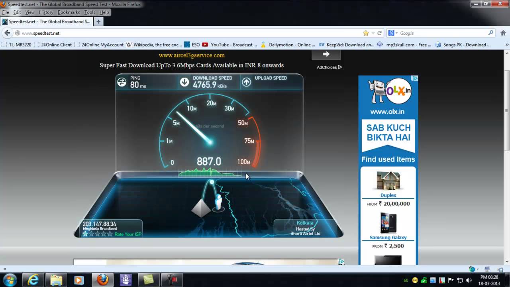Screen dimensions: 510x287
Task: Click the white arrow ad button
Action: point(326,54)
